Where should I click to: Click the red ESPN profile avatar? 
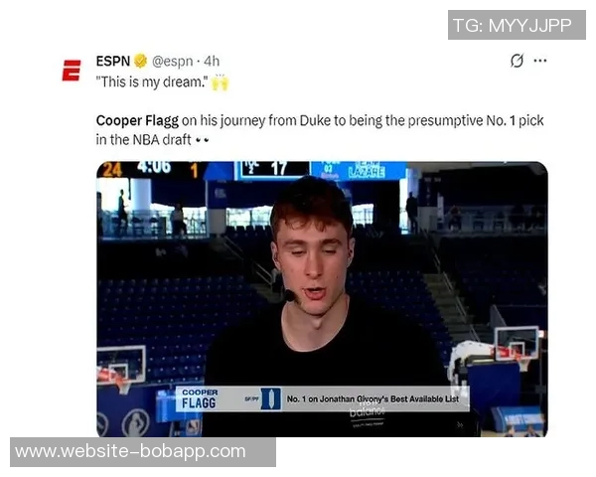(72, 71)
